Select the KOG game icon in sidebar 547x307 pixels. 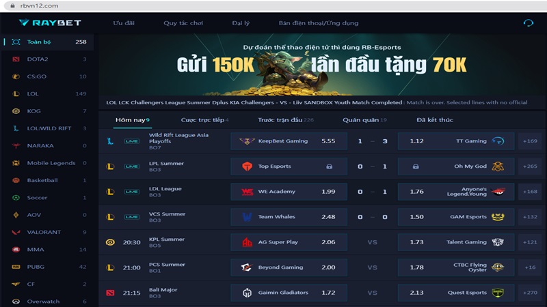tap(16, 111)
